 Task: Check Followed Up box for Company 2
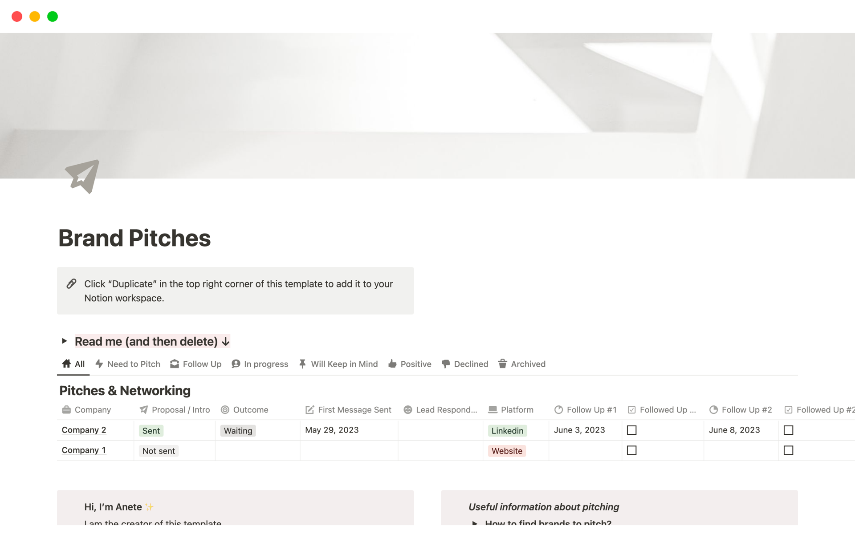(631, 430)
